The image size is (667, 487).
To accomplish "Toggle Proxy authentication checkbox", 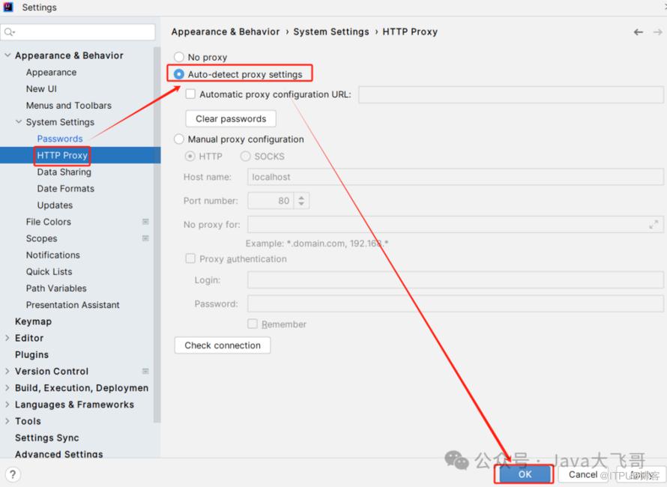I will [190, 258].
